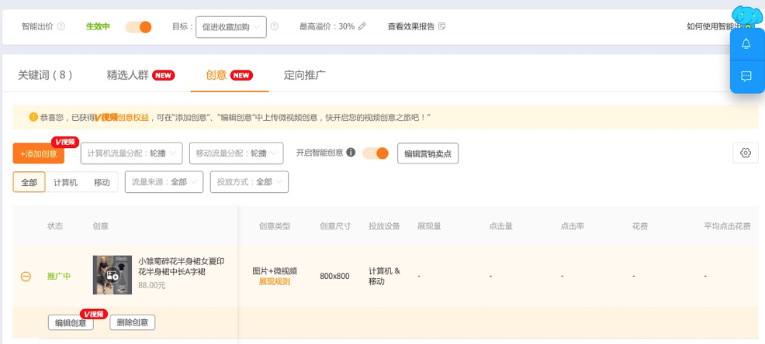
Task: Click the 展现量 column header
Action: (429, 226)
